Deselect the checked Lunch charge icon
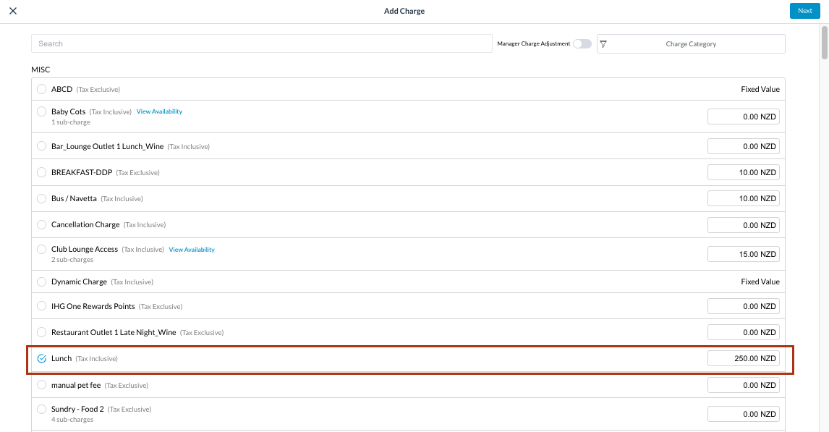The width and height of the screenshot is (829, 432). [41, 359]
